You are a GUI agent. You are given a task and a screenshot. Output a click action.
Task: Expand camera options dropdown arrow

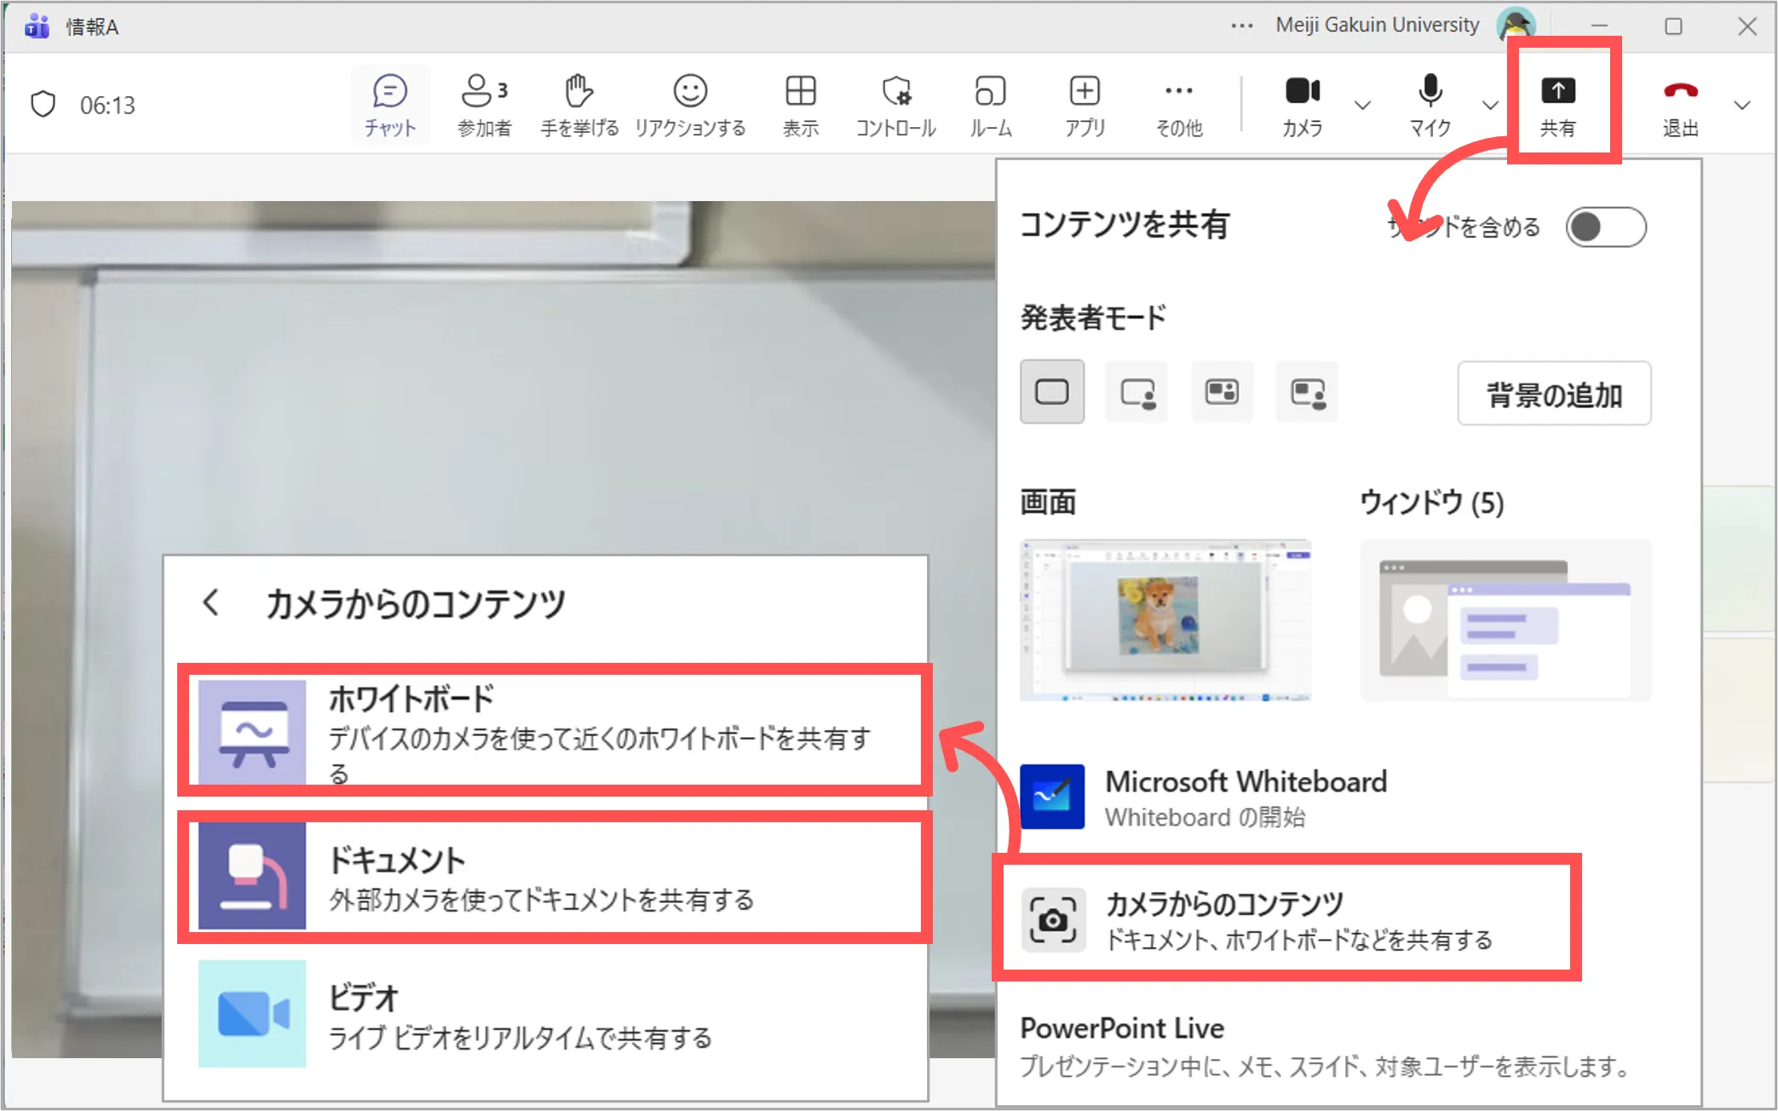point(1362,106)
